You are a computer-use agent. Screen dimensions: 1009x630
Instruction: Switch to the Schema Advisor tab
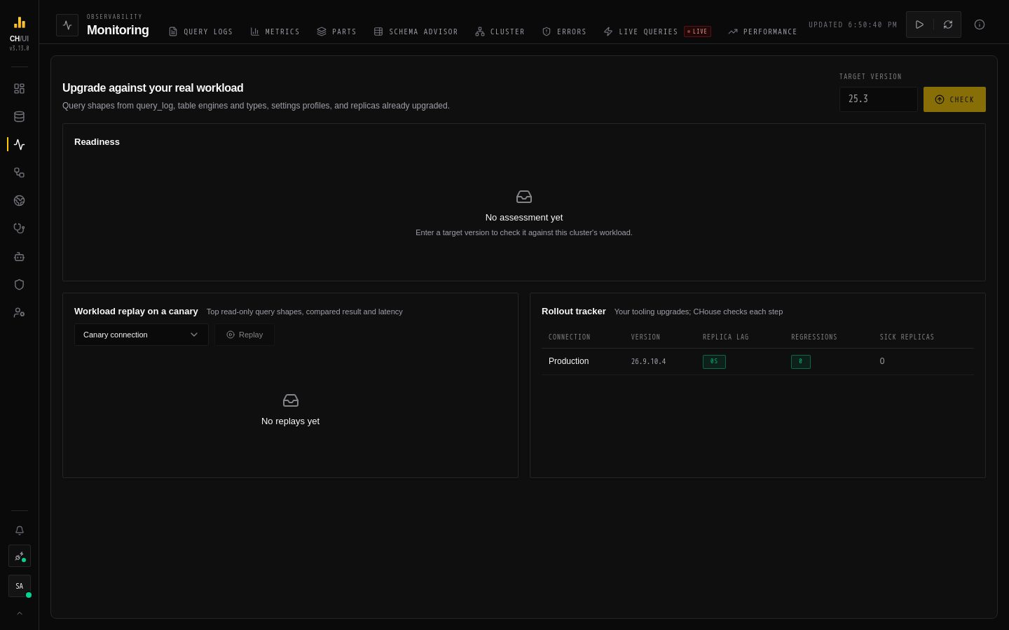pyautogui.click(x=416, y=31)
